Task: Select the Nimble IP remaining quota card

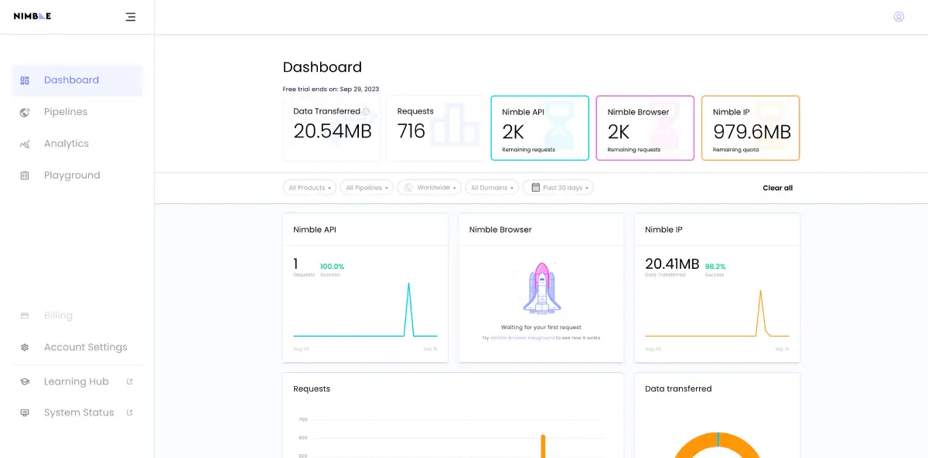Action: pos(750,128)
